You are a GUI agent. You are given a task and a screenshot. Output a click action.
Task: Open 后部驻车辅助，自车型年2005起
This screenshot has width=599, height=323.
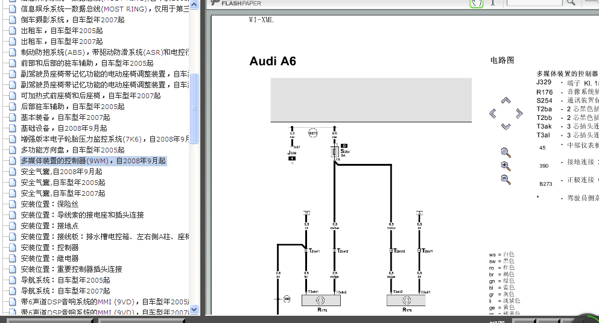coord(72,107)
